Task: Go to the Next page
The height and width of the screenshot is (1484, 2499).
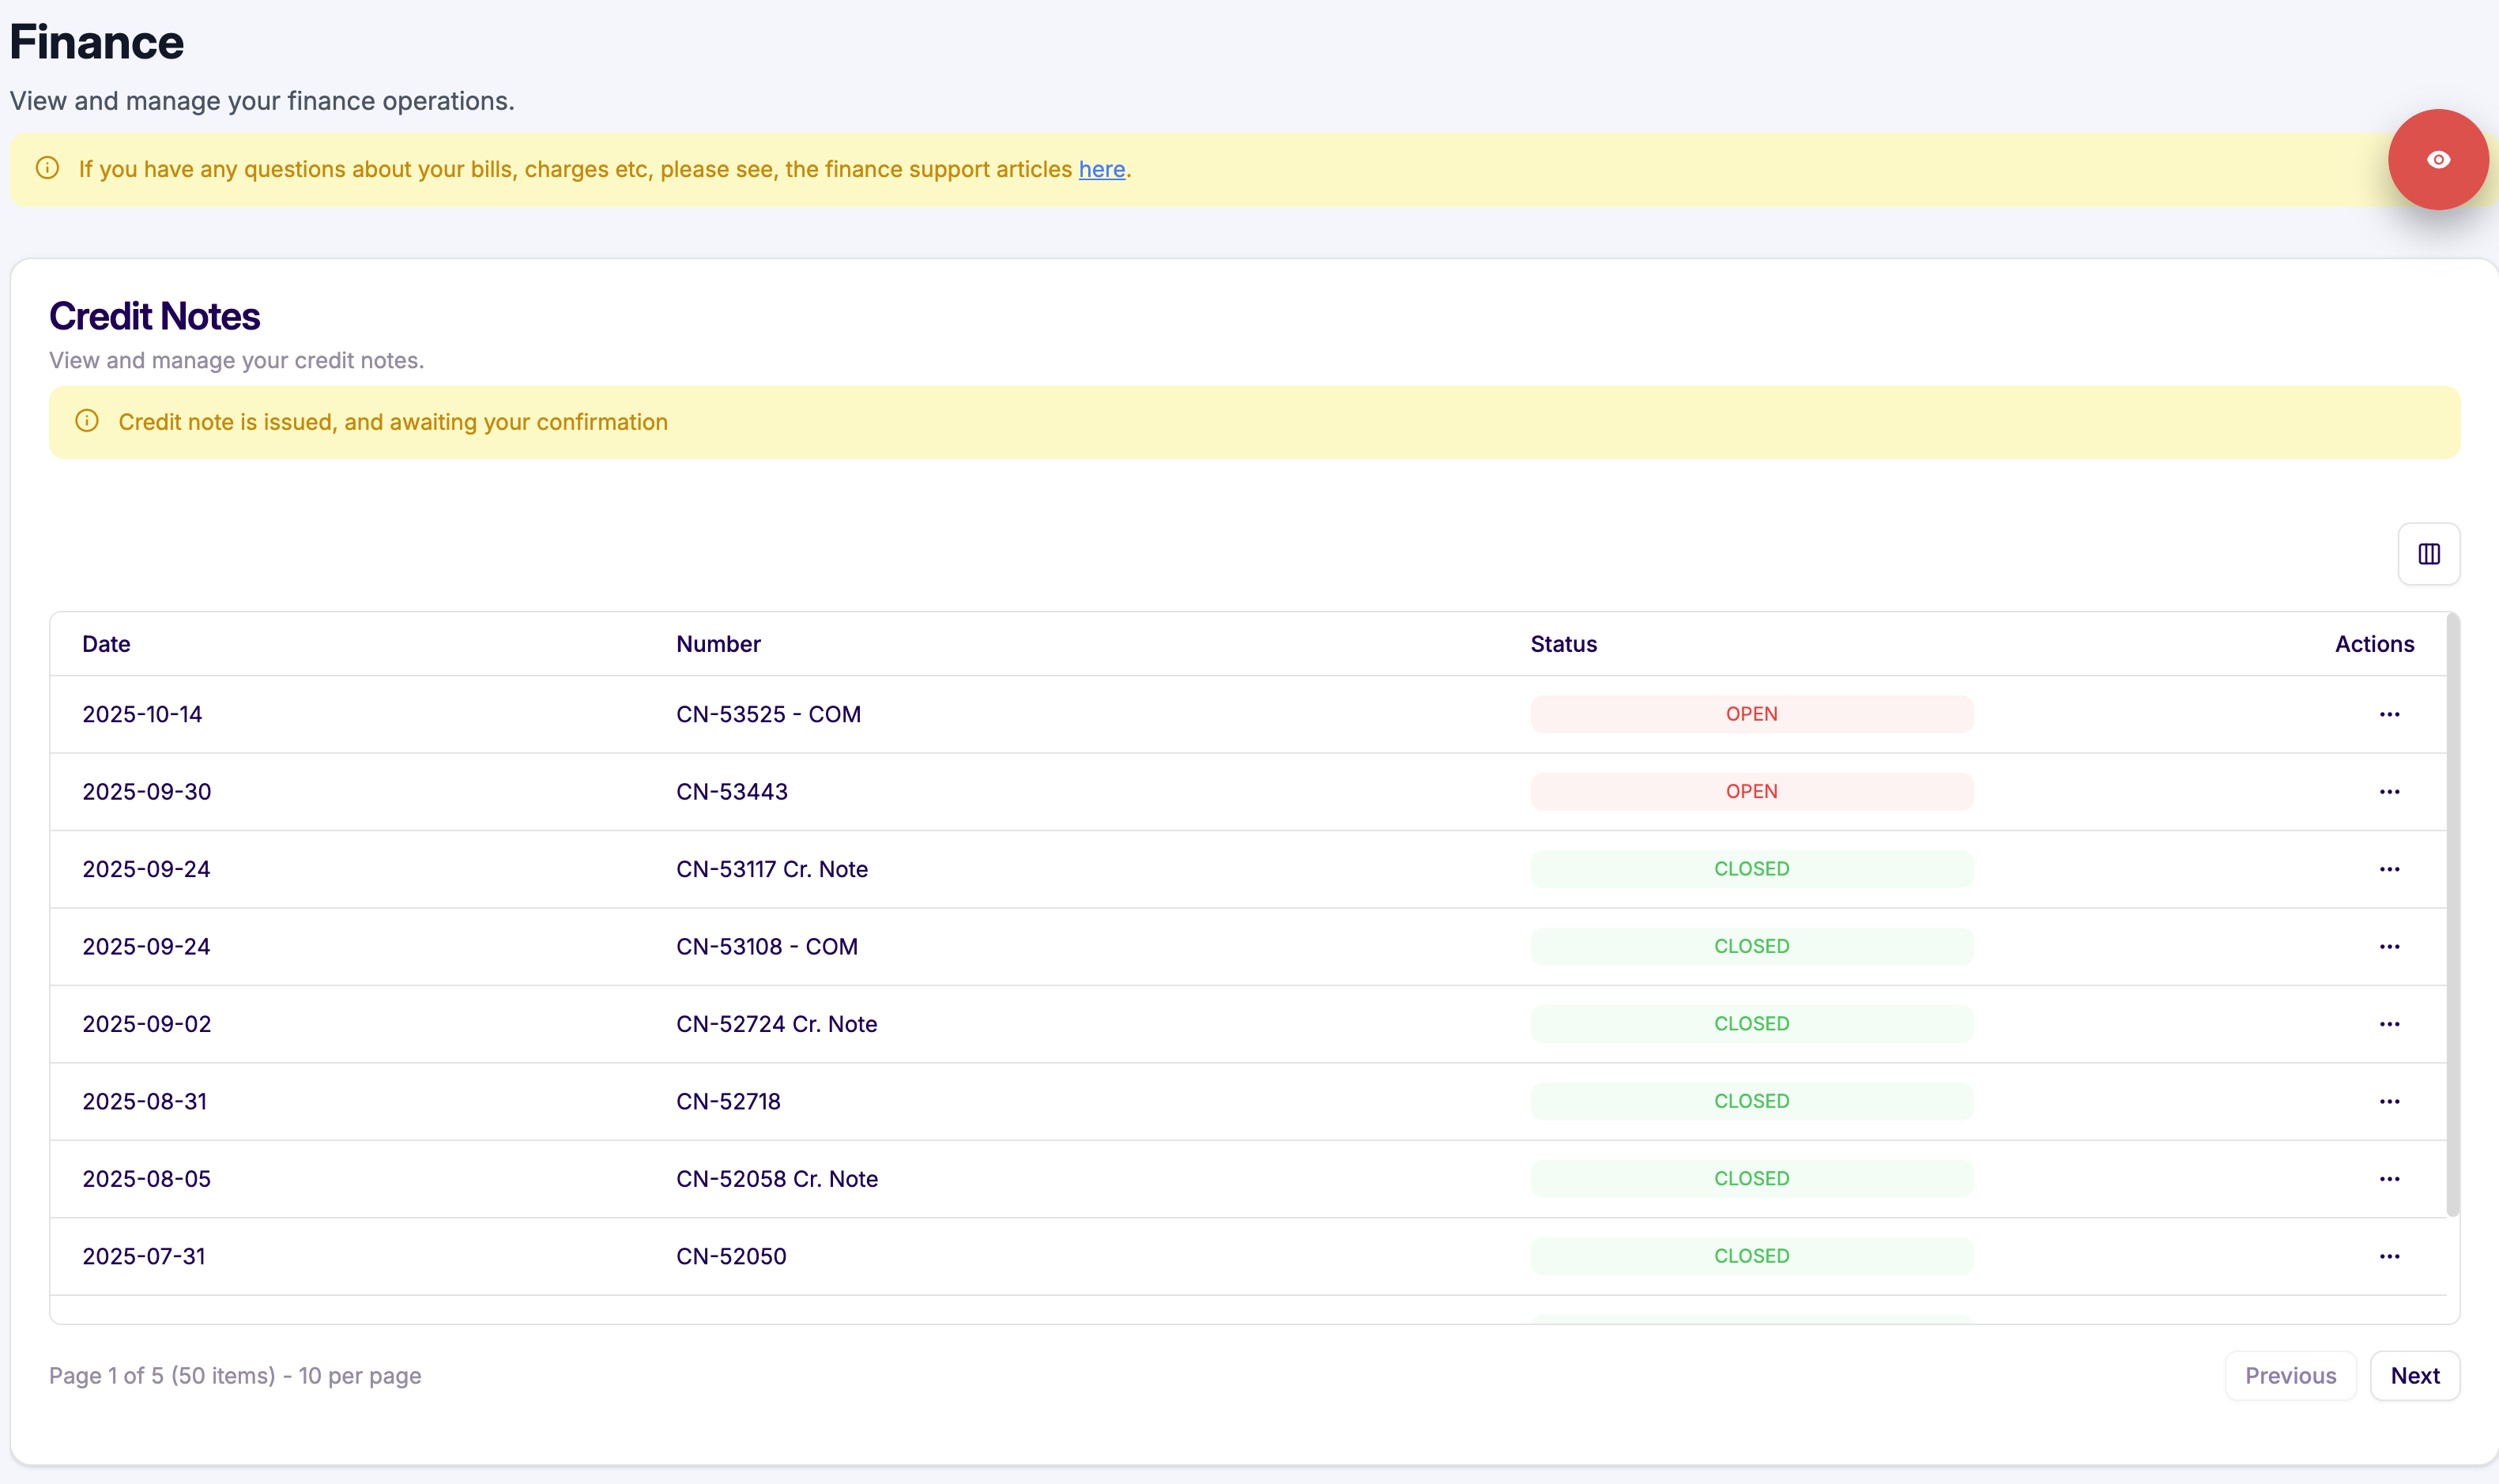Action: (x=2414, y=1376)
